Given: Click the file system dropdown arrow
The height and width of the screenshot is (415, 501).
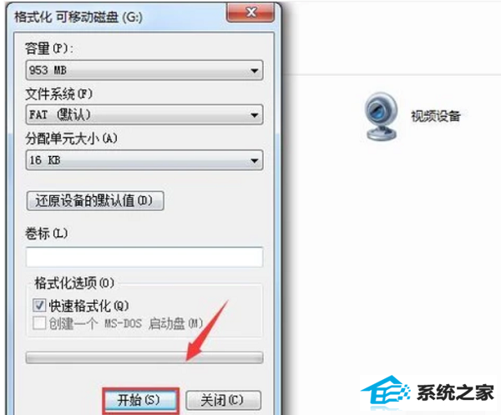Looking at the screenshot, I should point(255,115).
